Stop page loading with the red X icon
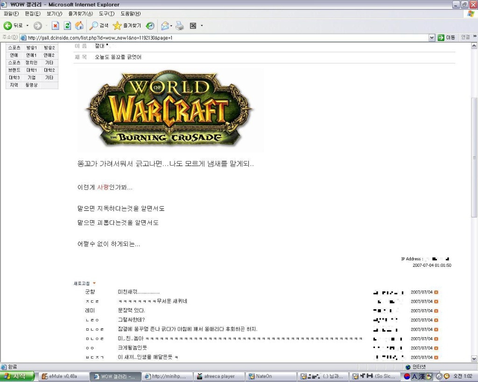 coord(55,26)
